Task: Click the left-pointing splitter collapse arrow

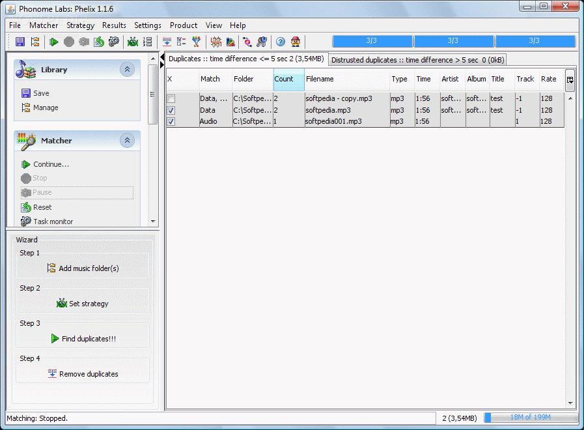Action: tap(162, 58)
